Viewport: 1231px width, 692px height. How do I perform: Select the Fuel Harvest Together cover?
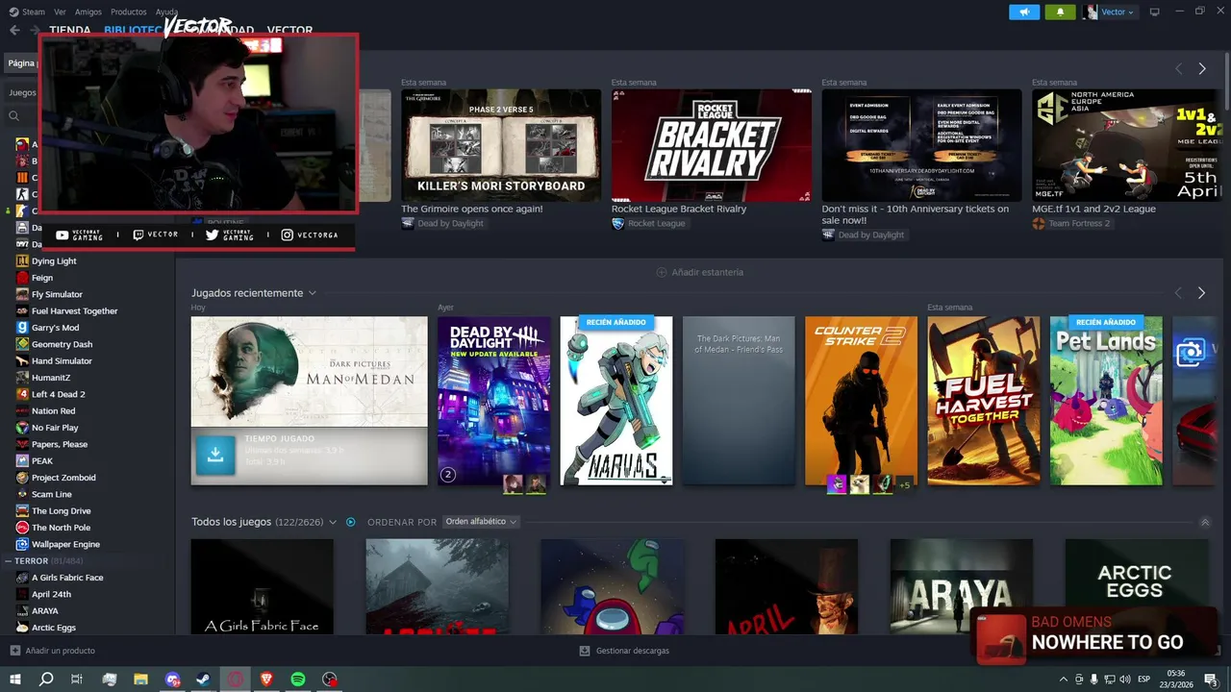coord(983,401)
